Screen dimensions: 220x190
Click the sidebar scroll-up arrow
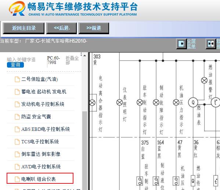(x=84, y=55)
